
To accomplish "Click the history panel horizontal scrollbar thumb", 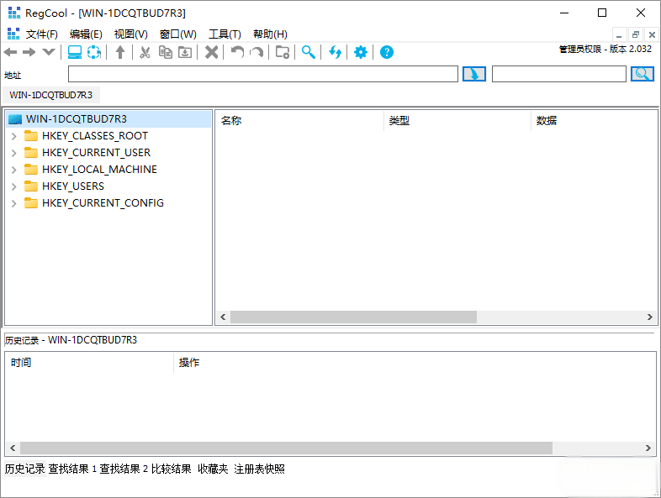I will 286,448.
